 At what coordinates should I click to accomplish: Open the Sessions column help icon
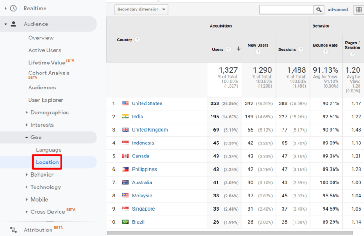coord(301,49)
